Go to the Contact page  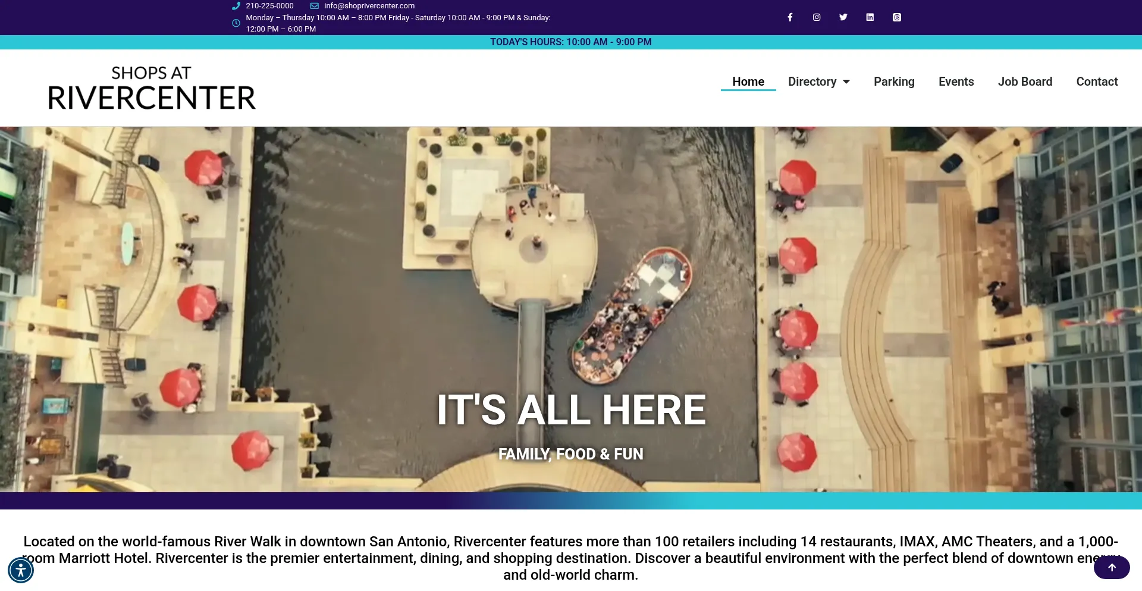point(1097,82)
